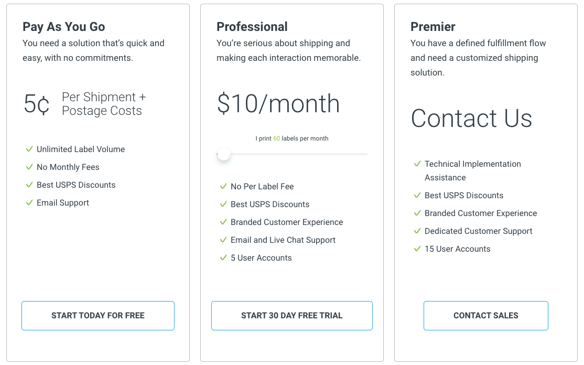
Task: Click checkmark next to No Per Label Fee
Action: coord(223,187)
